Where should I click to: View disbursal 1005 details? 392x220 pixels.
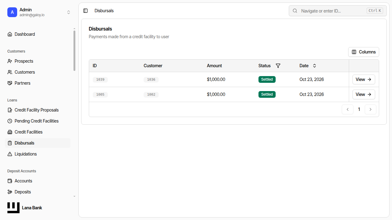[364, 94]
